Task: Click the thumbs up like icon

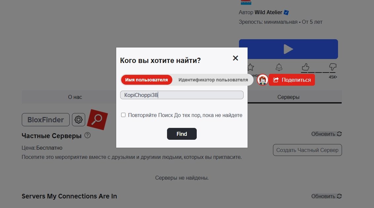Action: coord(305,67)
